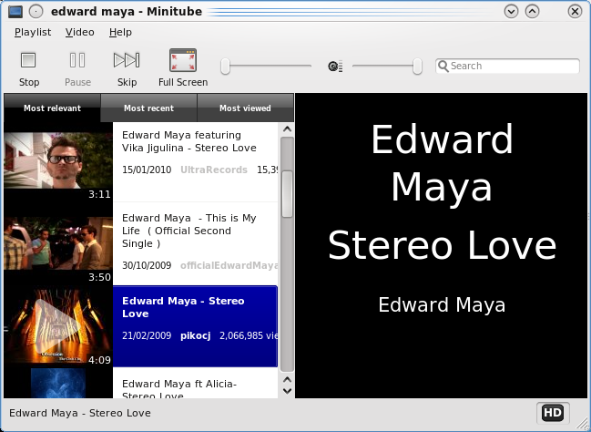Image resolution: width=591 pixels, height=432 pixels.
Task: Click status bar text 'Edward Maya - Stereo Love'
Action: pos(80,413)
